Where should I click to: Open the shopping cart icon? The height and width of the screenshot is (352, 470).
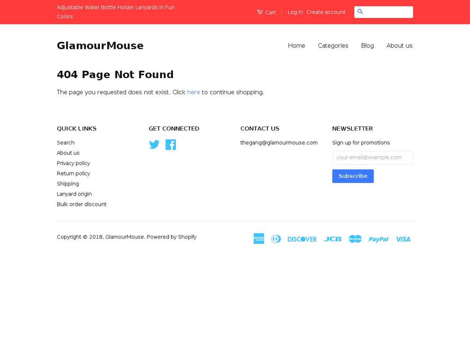pyautogui.click(x=259, y=12)
